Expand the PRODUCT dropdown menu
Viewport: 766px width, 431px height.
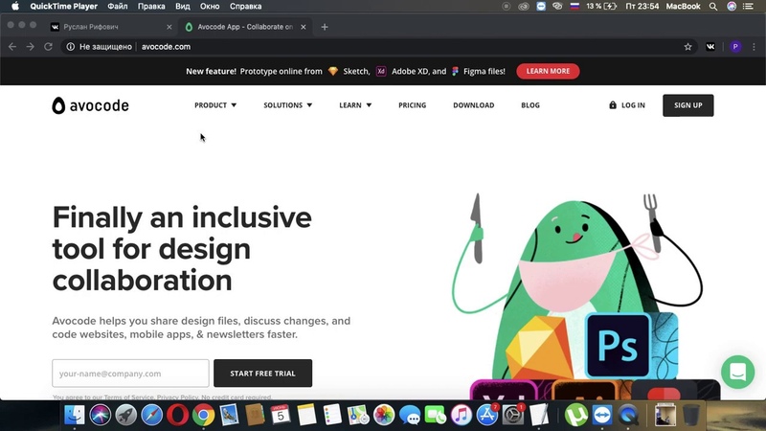point(215,105)
